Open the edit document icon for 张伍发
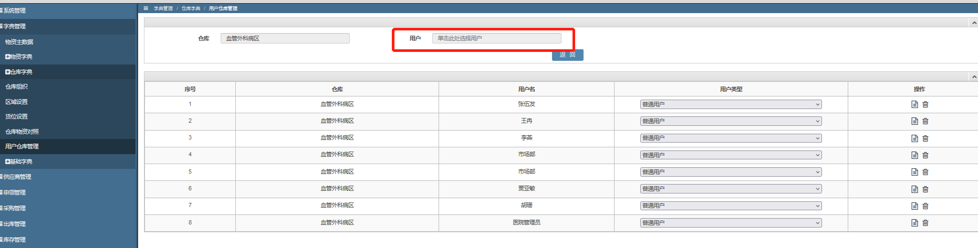 coord(914,104)
